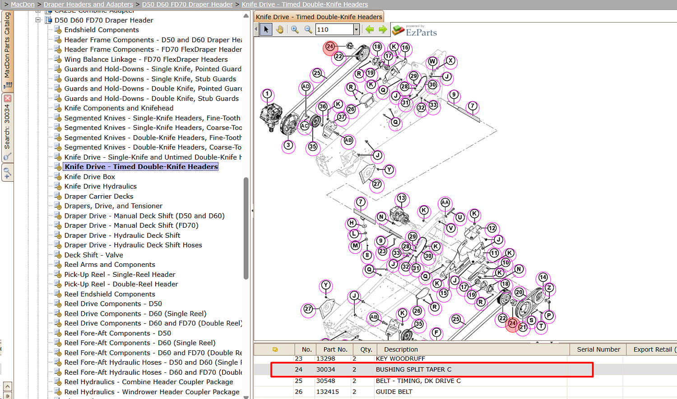Collapse the left panel via the splitter arrow

tap(252, 211)
